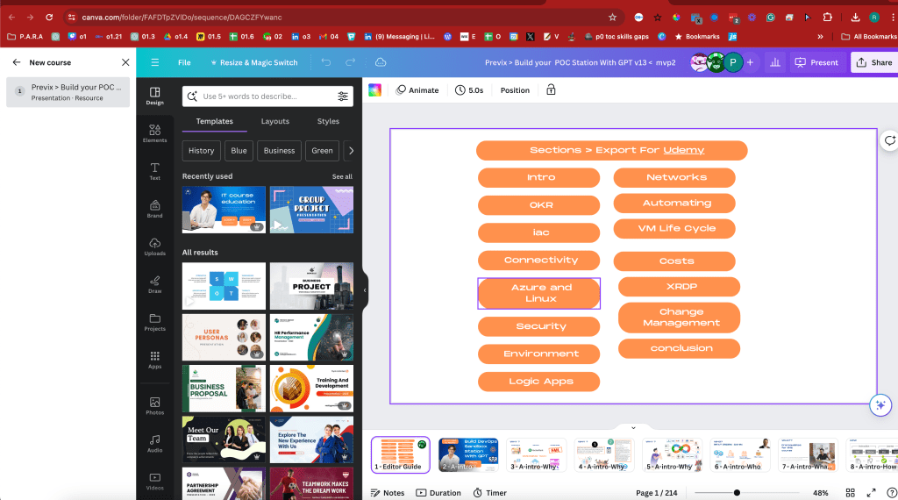The height and width of the screenshot is (500, 898).
Task: Open the Notes panel
Action: 387,493
